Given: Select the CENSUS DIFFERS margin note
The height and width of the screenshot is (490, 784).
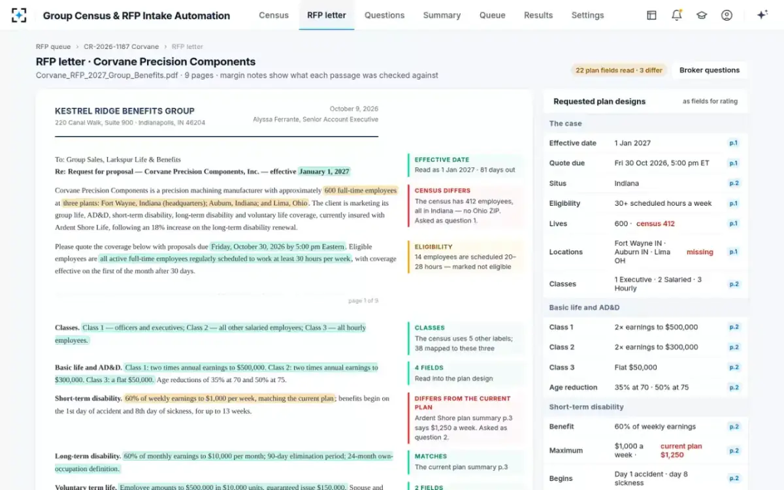Looking at the screenshot, I should 466,206.
